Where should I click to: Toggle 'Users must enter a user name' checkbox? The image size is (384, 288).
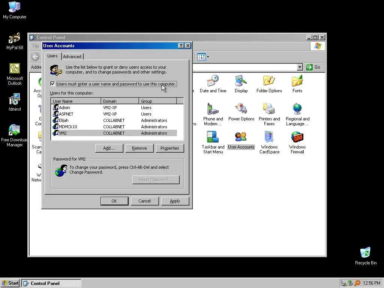click(52, 84)
